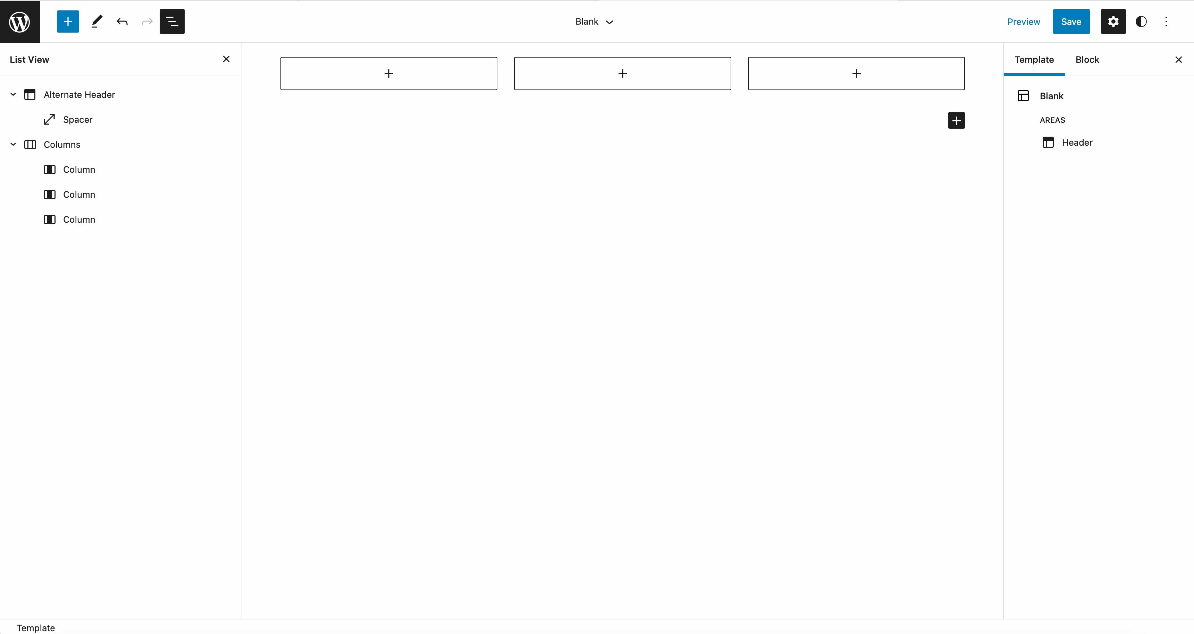Screen dimensions: 1194x634
Task: Click the redo arrow icon
Action: pyautogui.click(x=147, y=21)
